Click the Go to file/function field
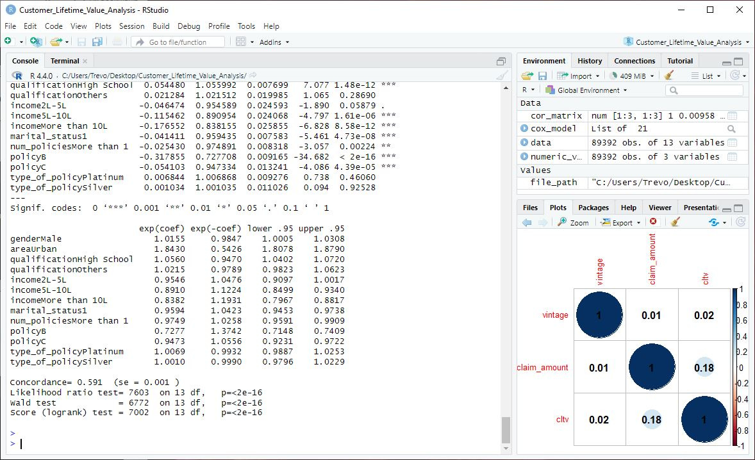The image size is (755, 460). pyautogui.click(x=178, y=42)
